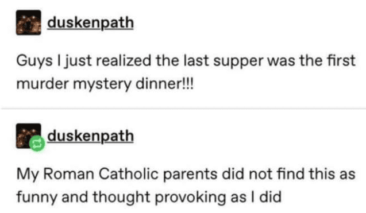Click the line starting 'My Roman Catholic parents'
This screenshot has width=366, height=213.
click(x=186, y=175)
